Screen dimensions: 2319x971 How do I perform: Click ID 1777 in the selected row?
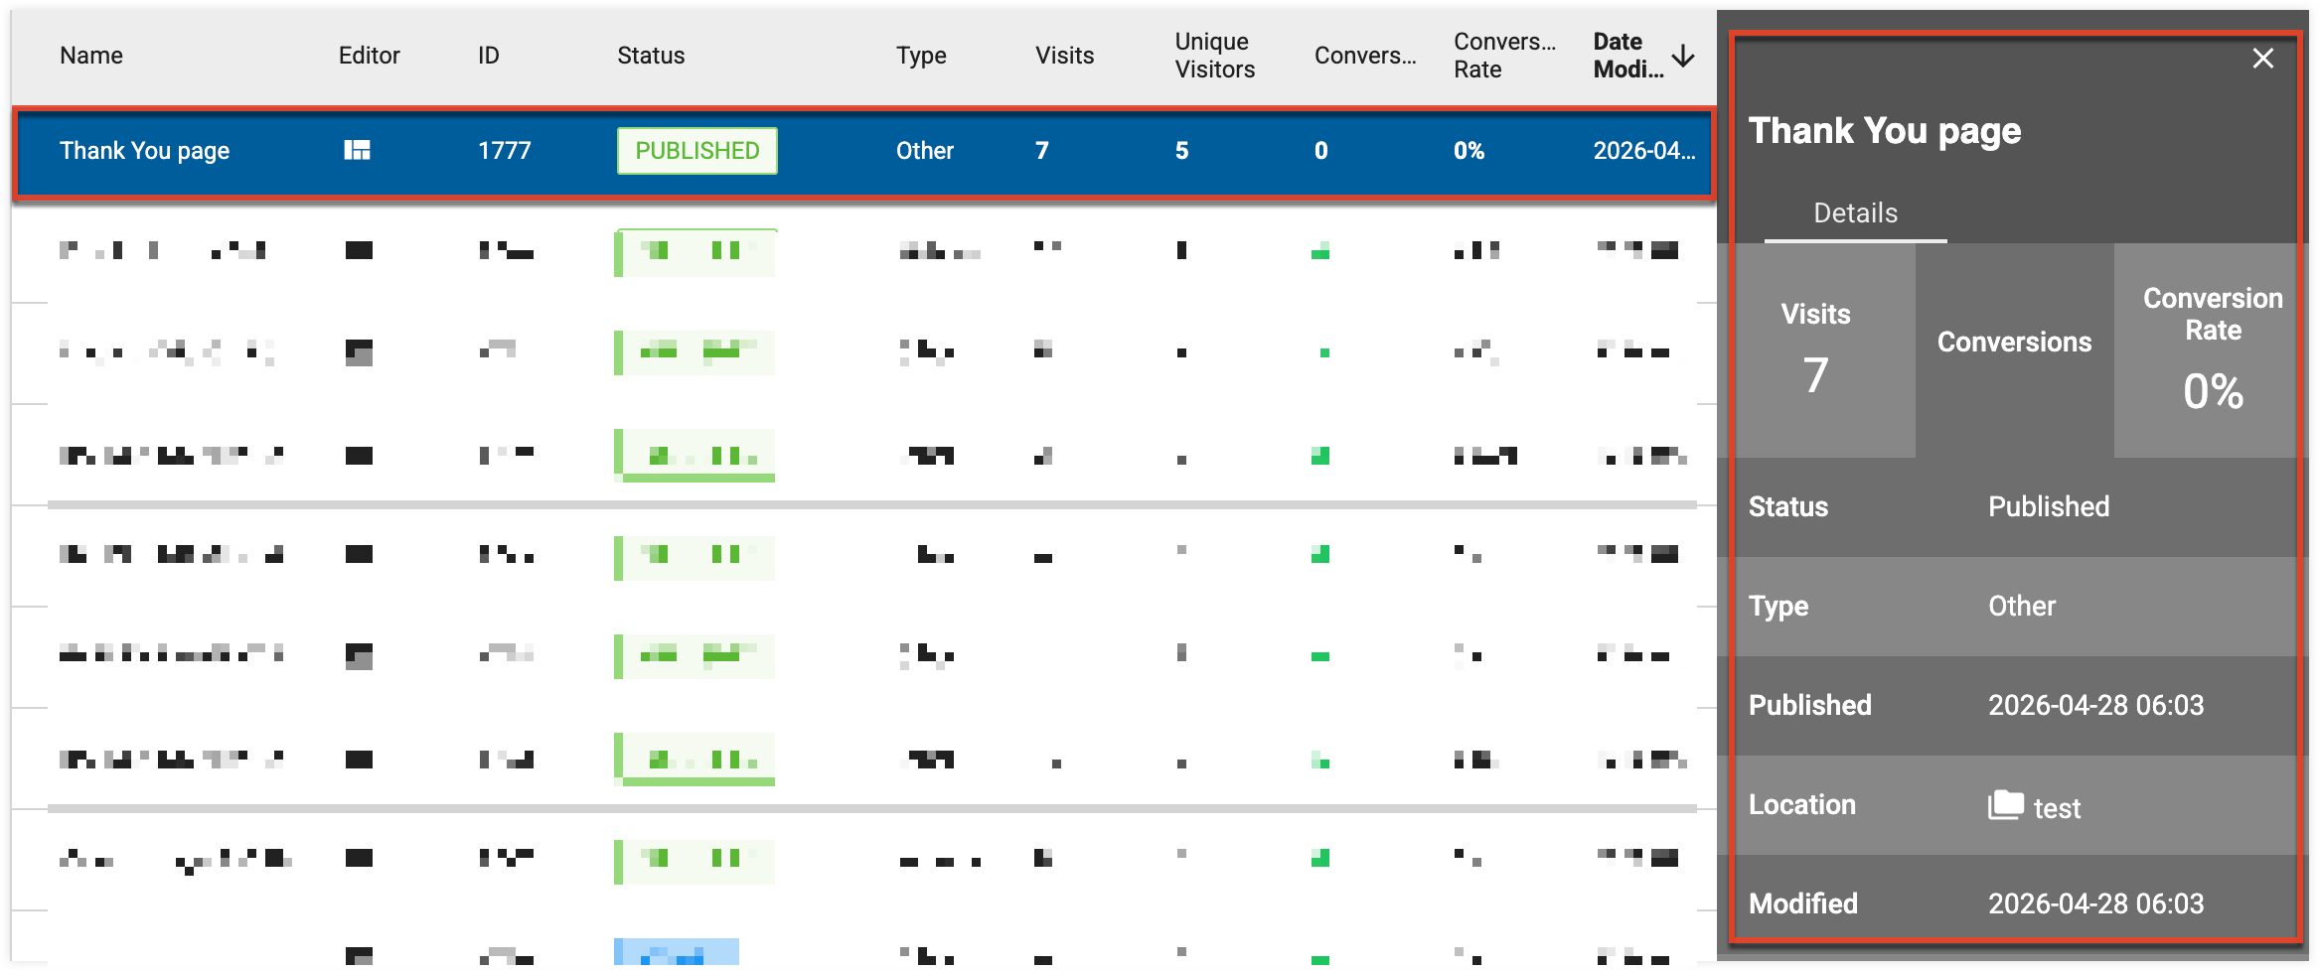(504, 151)
